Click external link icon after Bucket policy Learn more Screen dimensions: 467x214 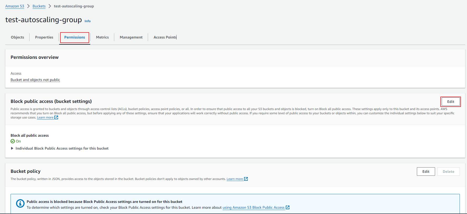pos(246,179)
